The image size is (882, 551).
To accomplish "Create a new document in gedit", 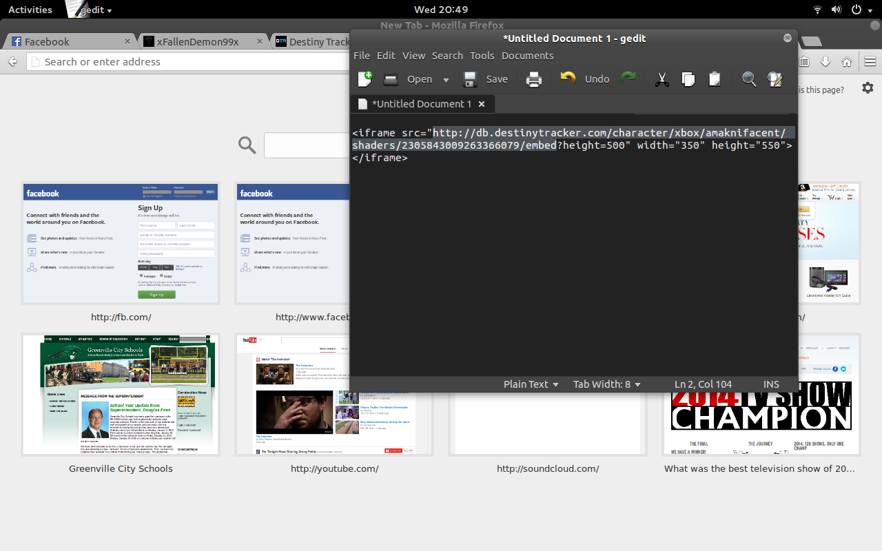I will point(365,79).
